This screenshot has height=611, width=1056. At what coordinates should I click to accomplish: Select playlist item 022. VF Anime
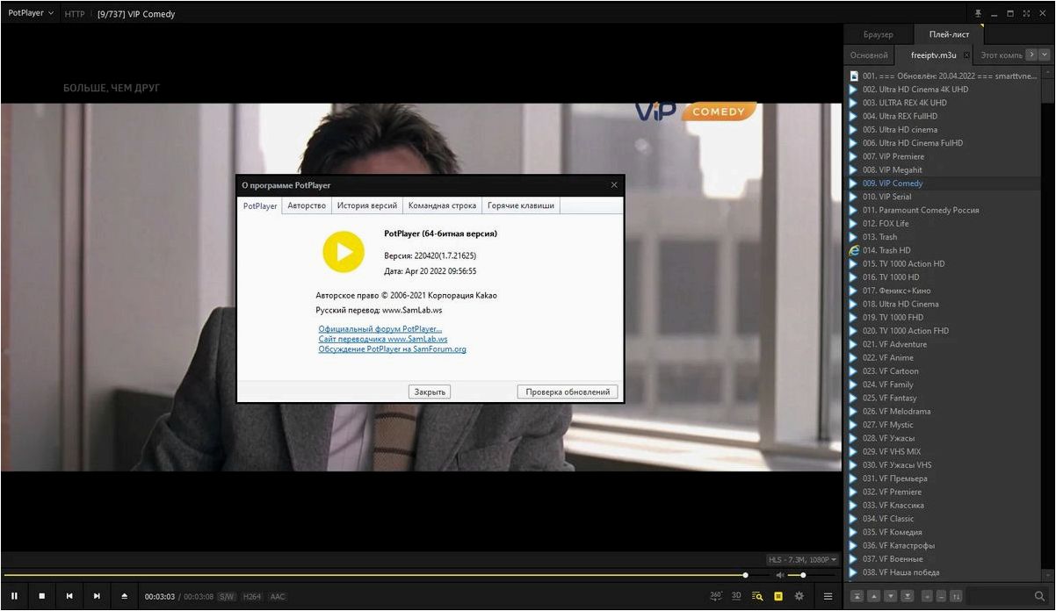[942, 357]
